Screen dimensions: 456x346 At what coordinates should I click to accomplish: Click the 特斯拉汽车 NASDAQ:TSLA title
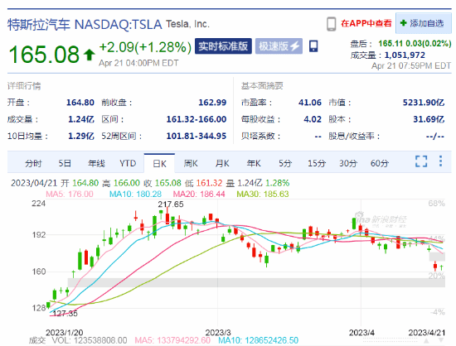pyautogui.click(x=85, y=24)
